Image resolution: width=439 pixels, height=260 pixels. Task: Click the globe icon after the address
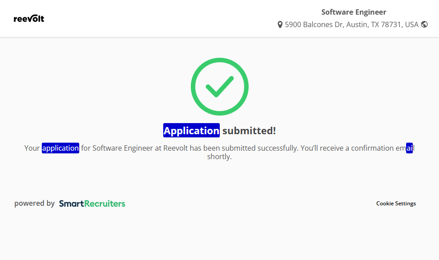[x=424, y=24]
